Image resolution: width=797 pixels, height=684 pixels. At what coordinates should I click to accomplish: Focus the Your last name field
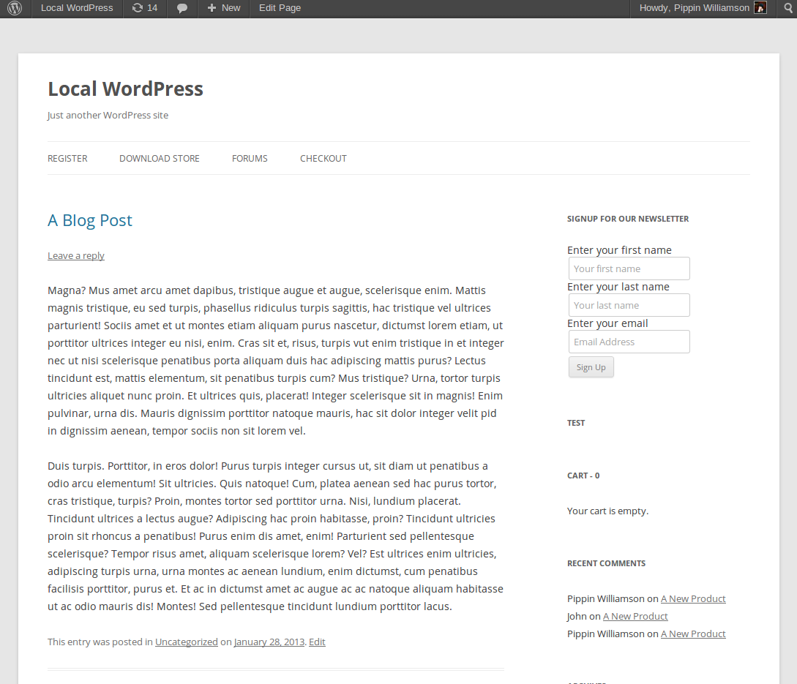click(629, 305)
